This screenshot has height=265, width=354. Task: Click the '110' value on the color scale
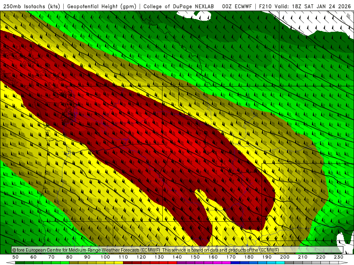point(123,257)
